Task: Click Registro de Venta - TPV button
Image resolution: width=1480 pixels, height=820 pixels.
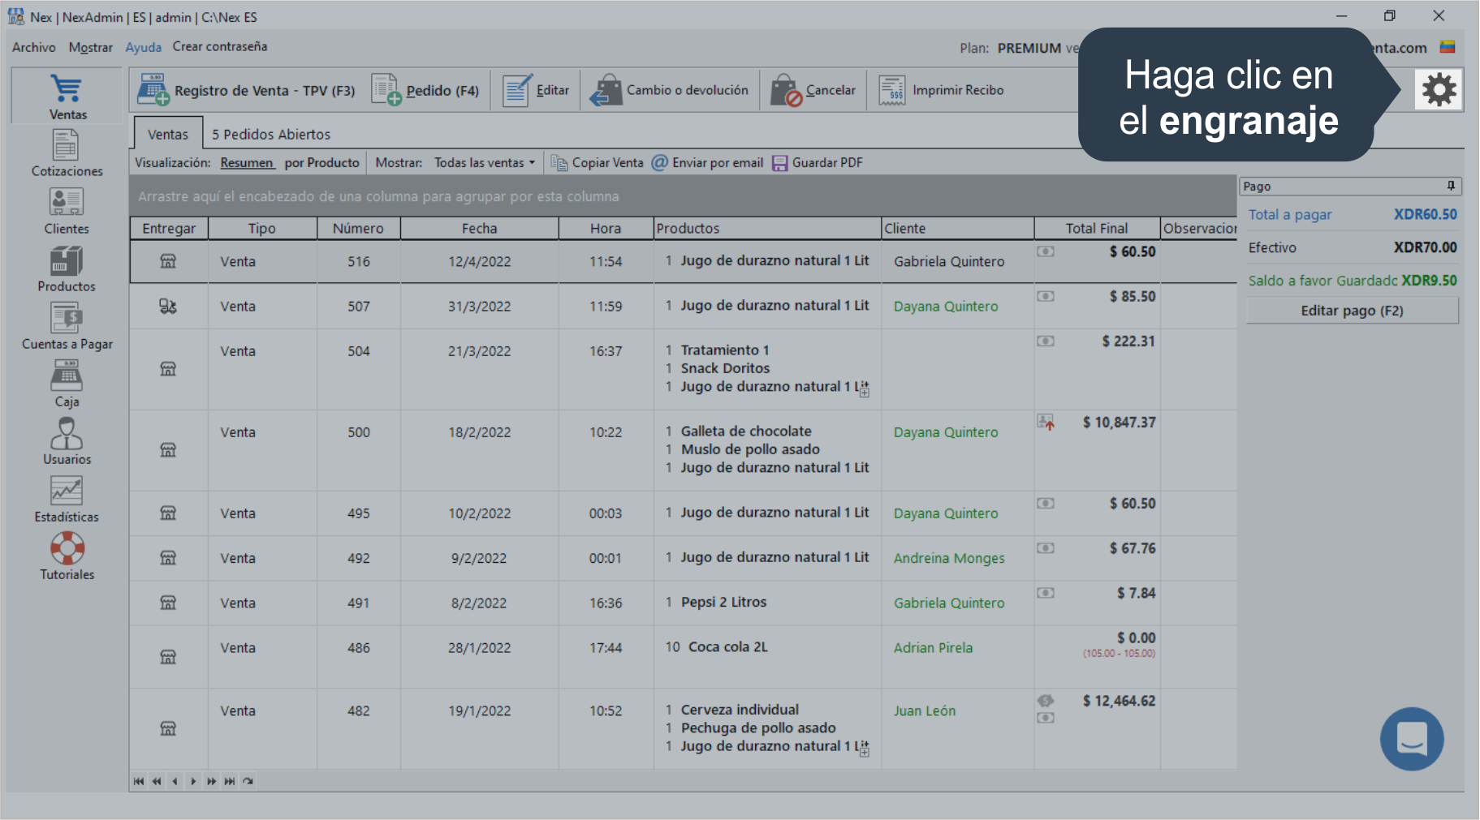Action: [x=247, y=91]
